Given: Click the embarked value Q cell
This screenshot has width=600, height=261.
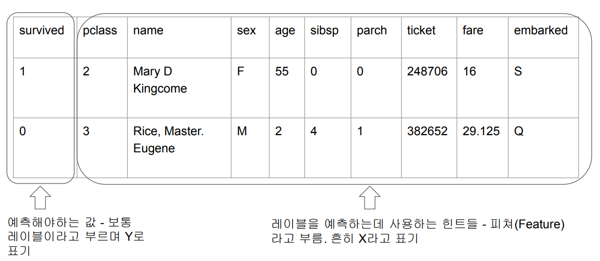Looking at the screenshot, I should click(x=518, y=132).
